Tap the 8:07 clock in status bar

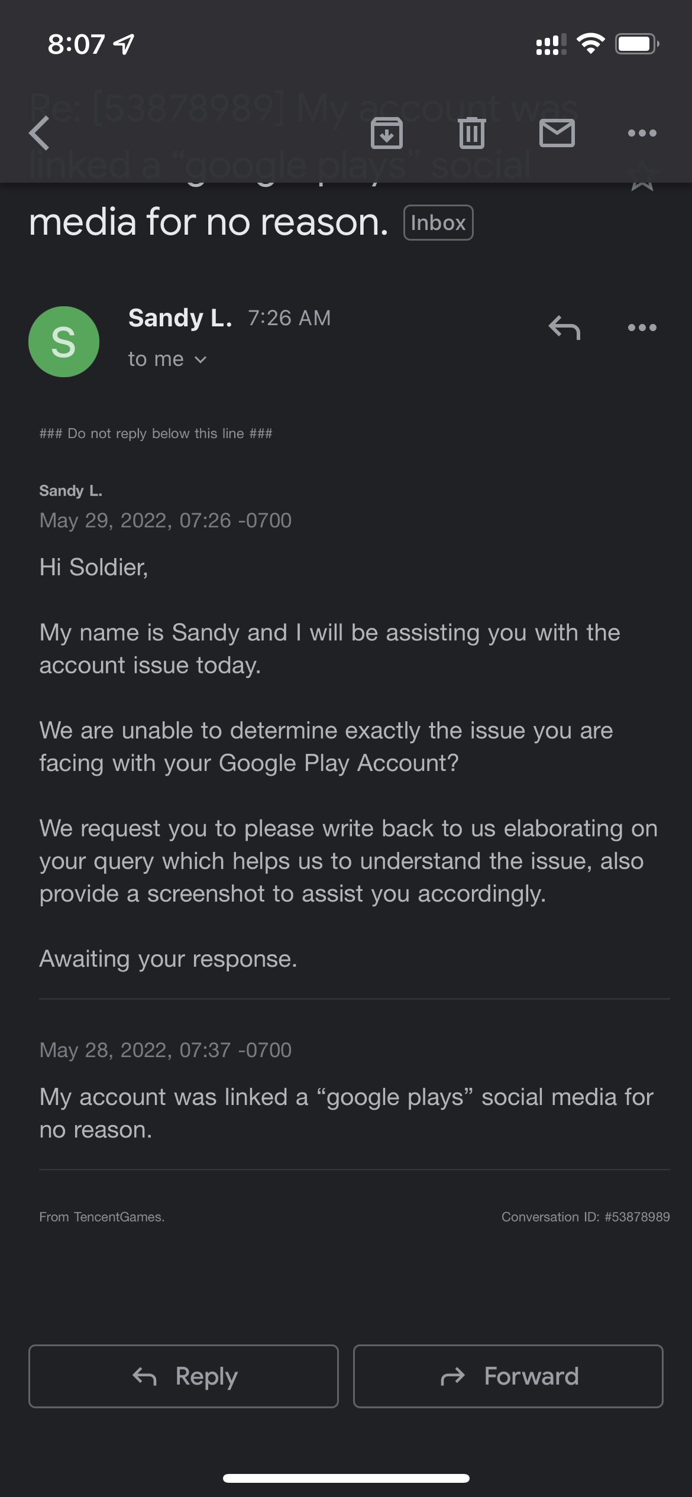76,44
